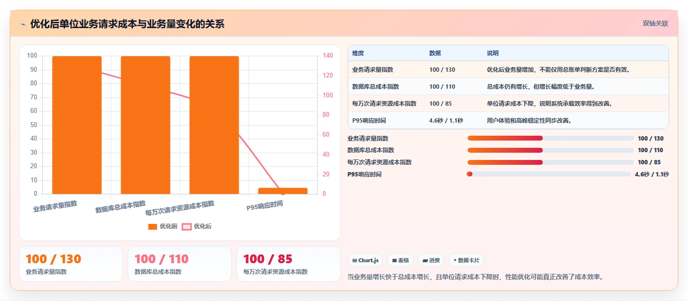Click the 表格 chip
This screenshot has width=688, height=301.
click(400, 260)
